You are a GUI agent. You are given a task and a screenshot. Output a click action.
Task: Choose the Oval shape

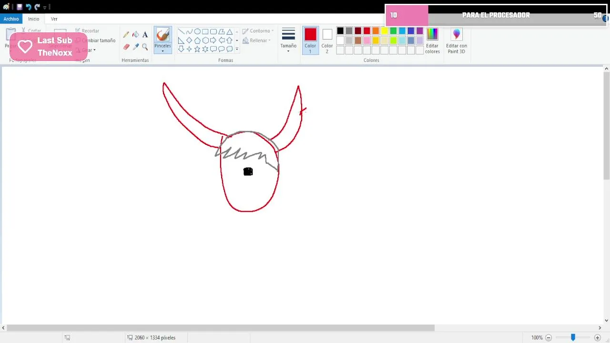pos(197,32)
